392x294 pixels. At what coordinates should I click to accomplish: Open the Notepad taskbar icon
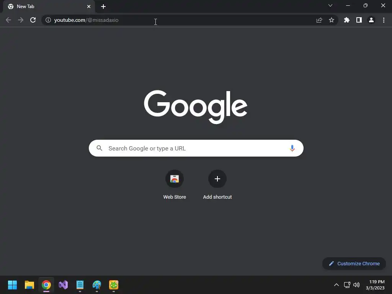[x=80, y=285]
